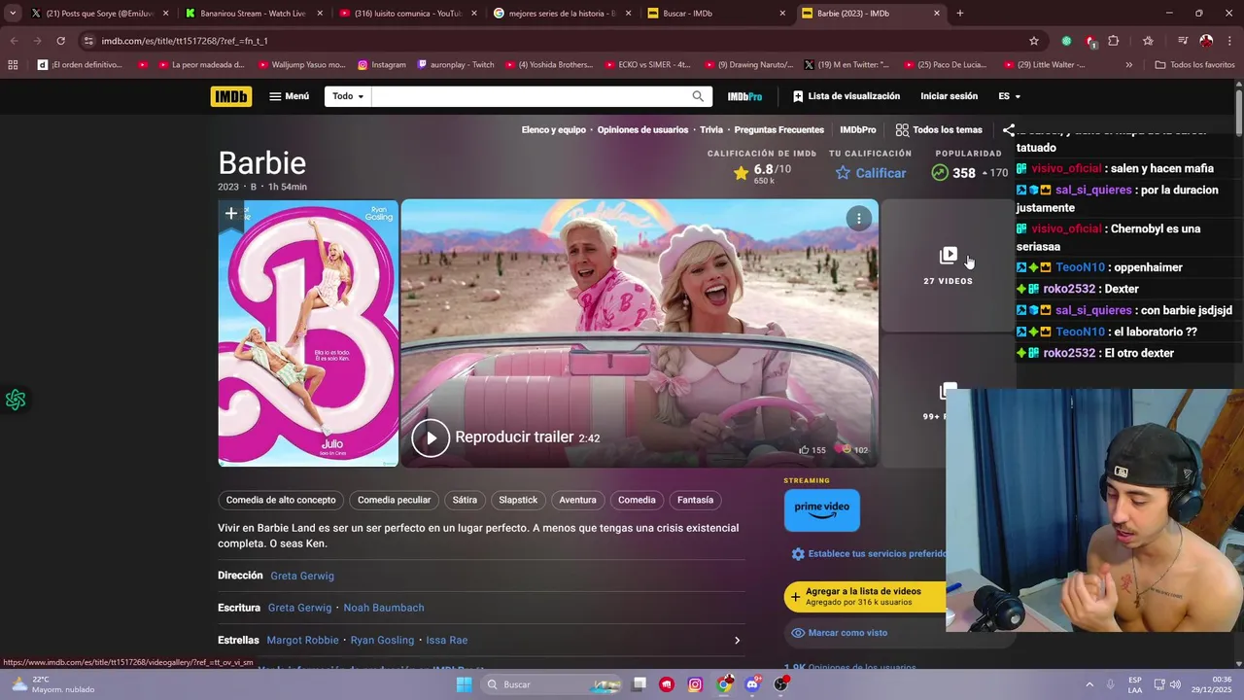Add Barbie poster to watchlist plus ribbon
Viewport: 1244px width, 700px height.
click(230, 215)
